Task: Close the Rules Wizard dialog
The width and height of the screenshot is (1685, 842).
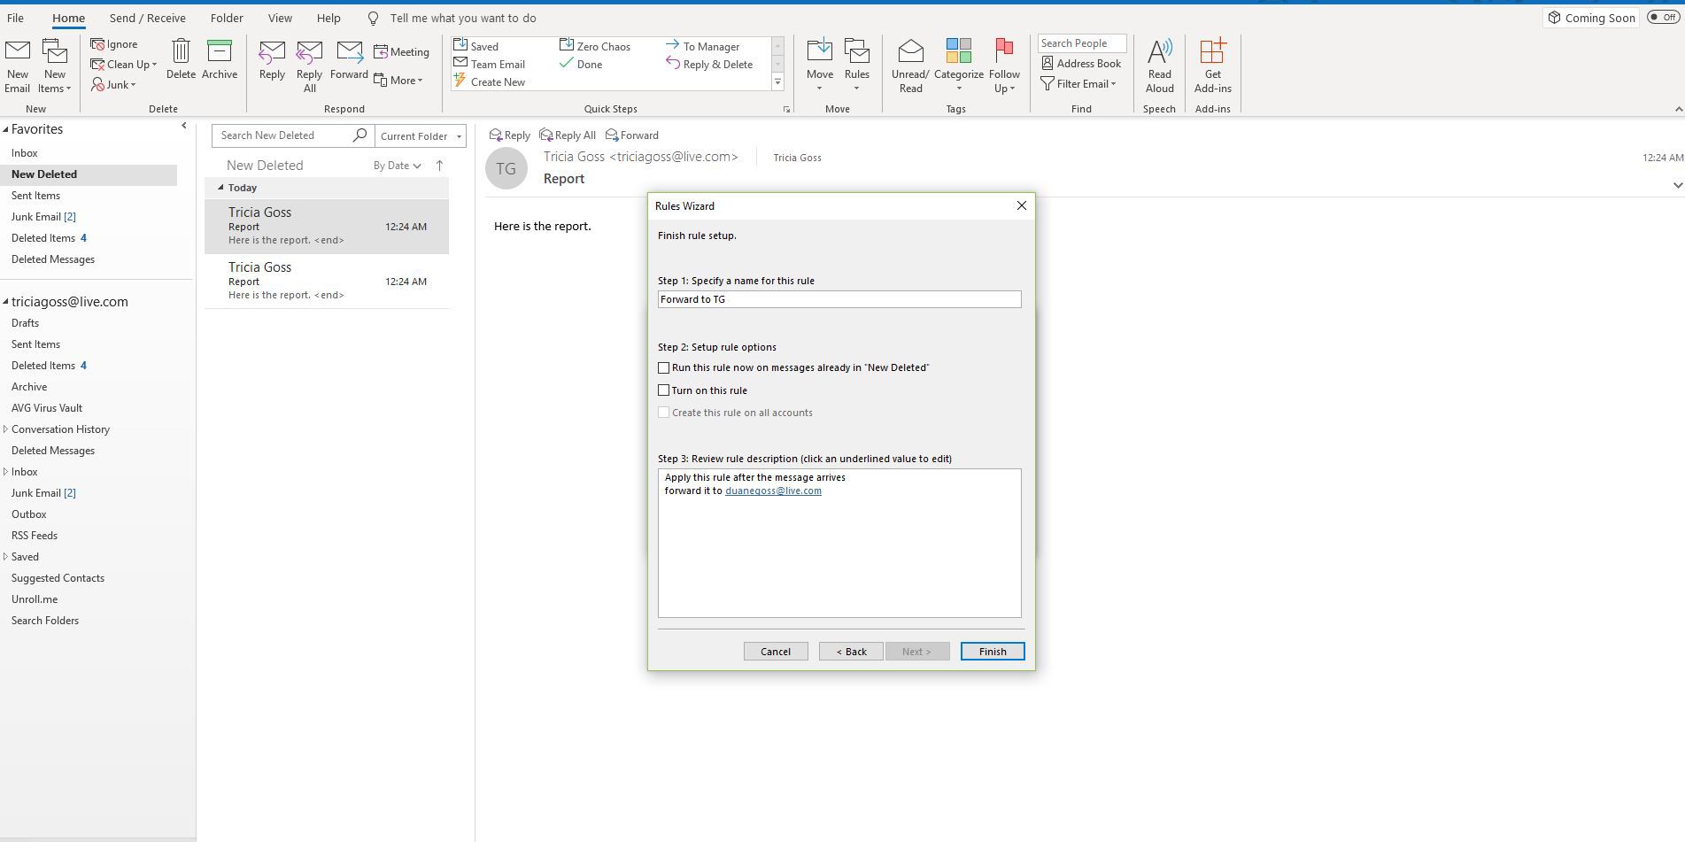Action: pyautogui.click(x=1021, y=205)
